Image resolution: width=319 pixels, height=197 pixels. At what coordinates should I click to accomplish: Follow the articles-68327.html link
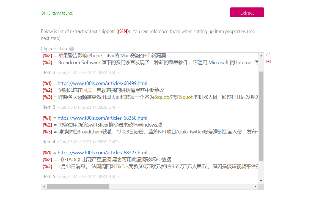coord(102,153)
